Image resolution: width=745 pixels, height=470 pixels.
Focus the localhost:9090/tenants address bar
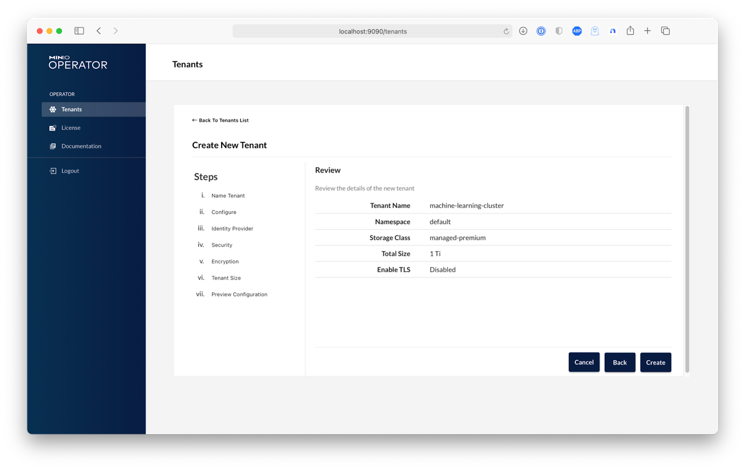(x=372, y=31)
